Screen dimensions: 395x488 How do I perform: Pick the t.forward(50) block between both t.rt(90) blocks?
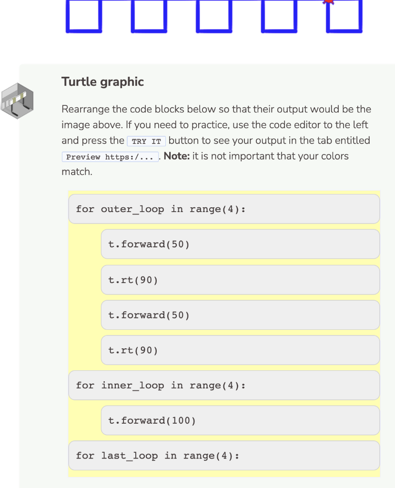(x=240, y=315)
